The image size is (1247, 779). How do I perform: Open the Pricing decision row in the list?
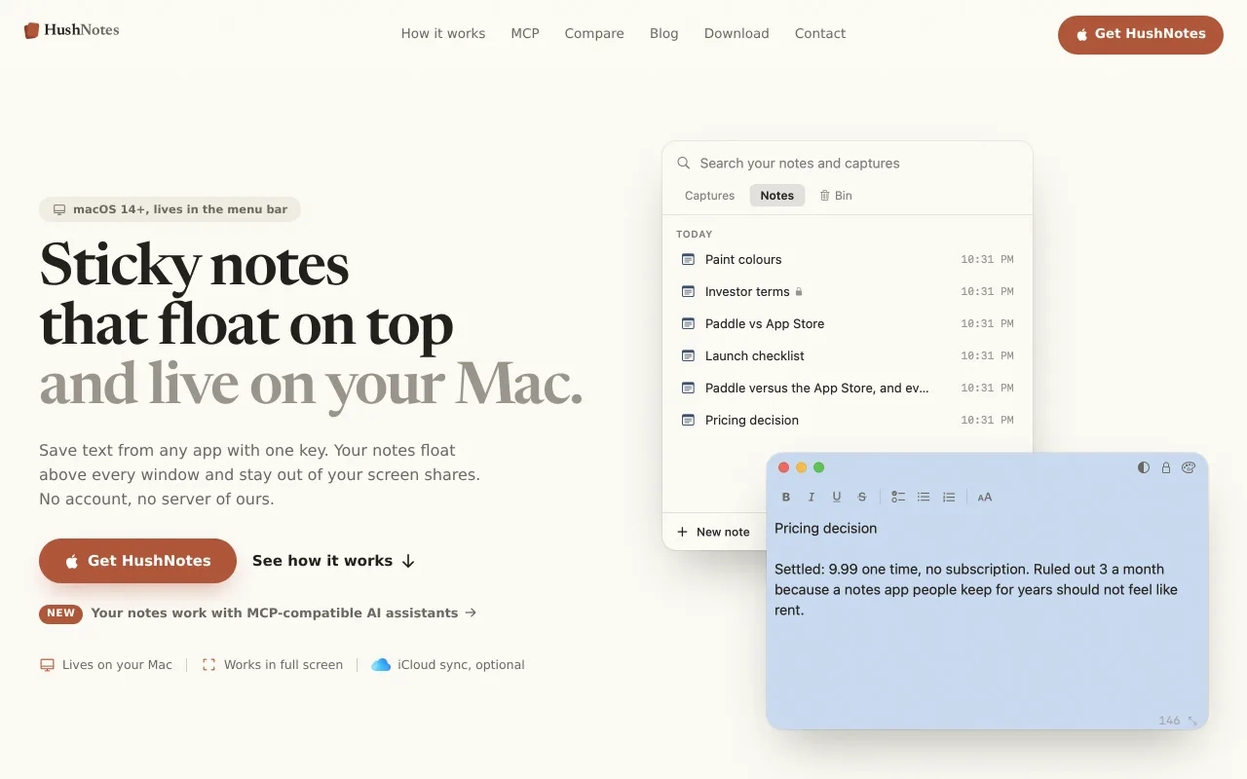847,420
